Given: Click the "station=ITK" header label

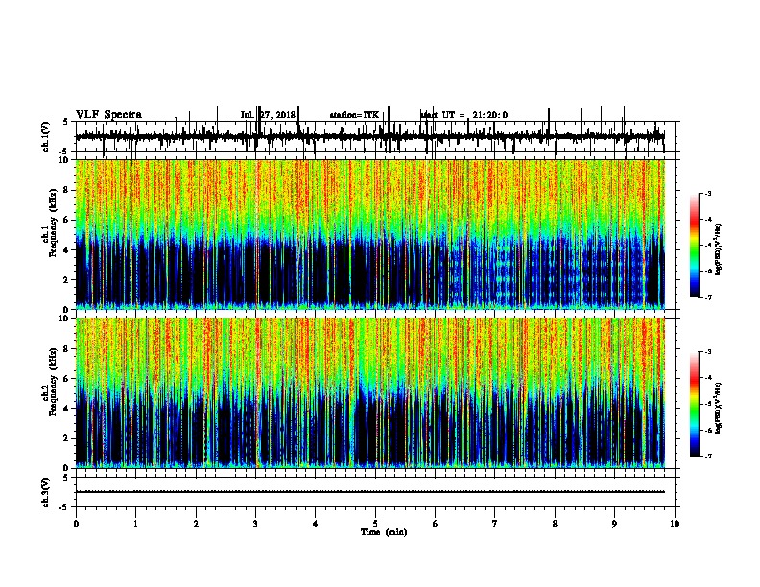Looking at the screenshot, I should [x=354, y=115].
